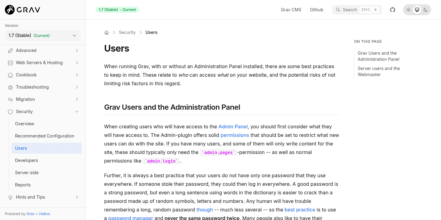Viewport: 441px width, 220px height.
Task: Open the Grav CMS menu item
Action: (291, 9)
